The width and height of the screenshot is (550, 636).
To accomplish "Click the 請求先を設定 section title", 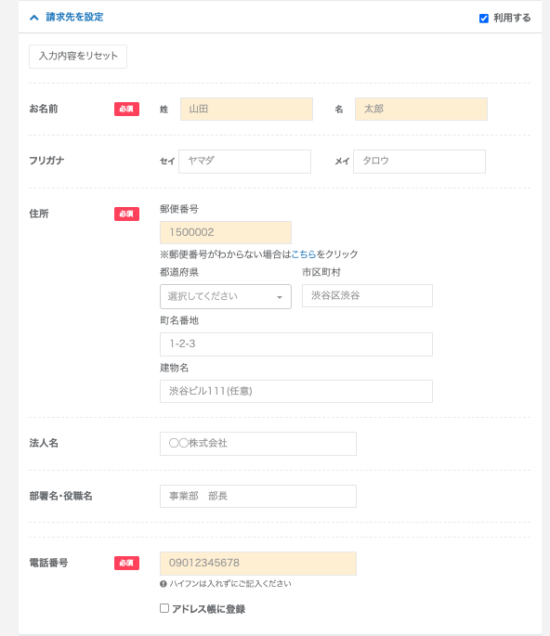I will click(x=74, y=17).
